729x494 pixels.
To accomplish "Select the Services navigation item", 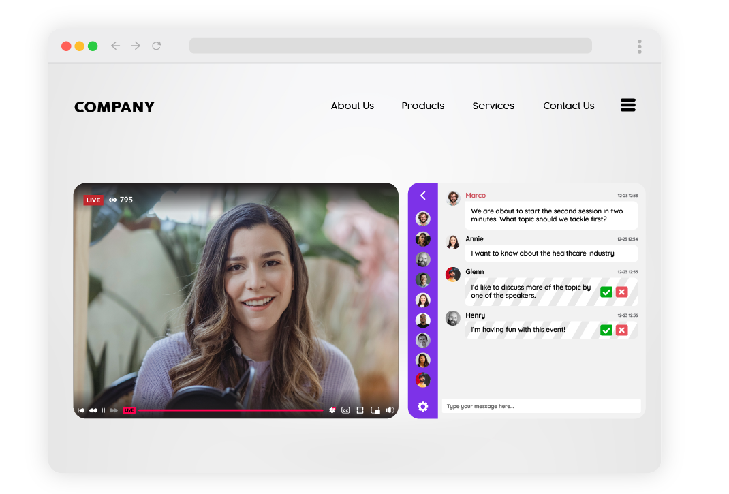I will (x=493, y=106).
